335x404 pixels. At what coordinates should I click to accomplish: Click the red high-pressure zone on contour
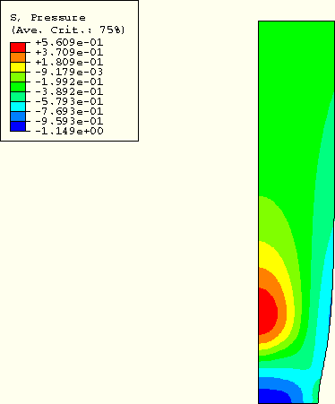coord(267,311)
